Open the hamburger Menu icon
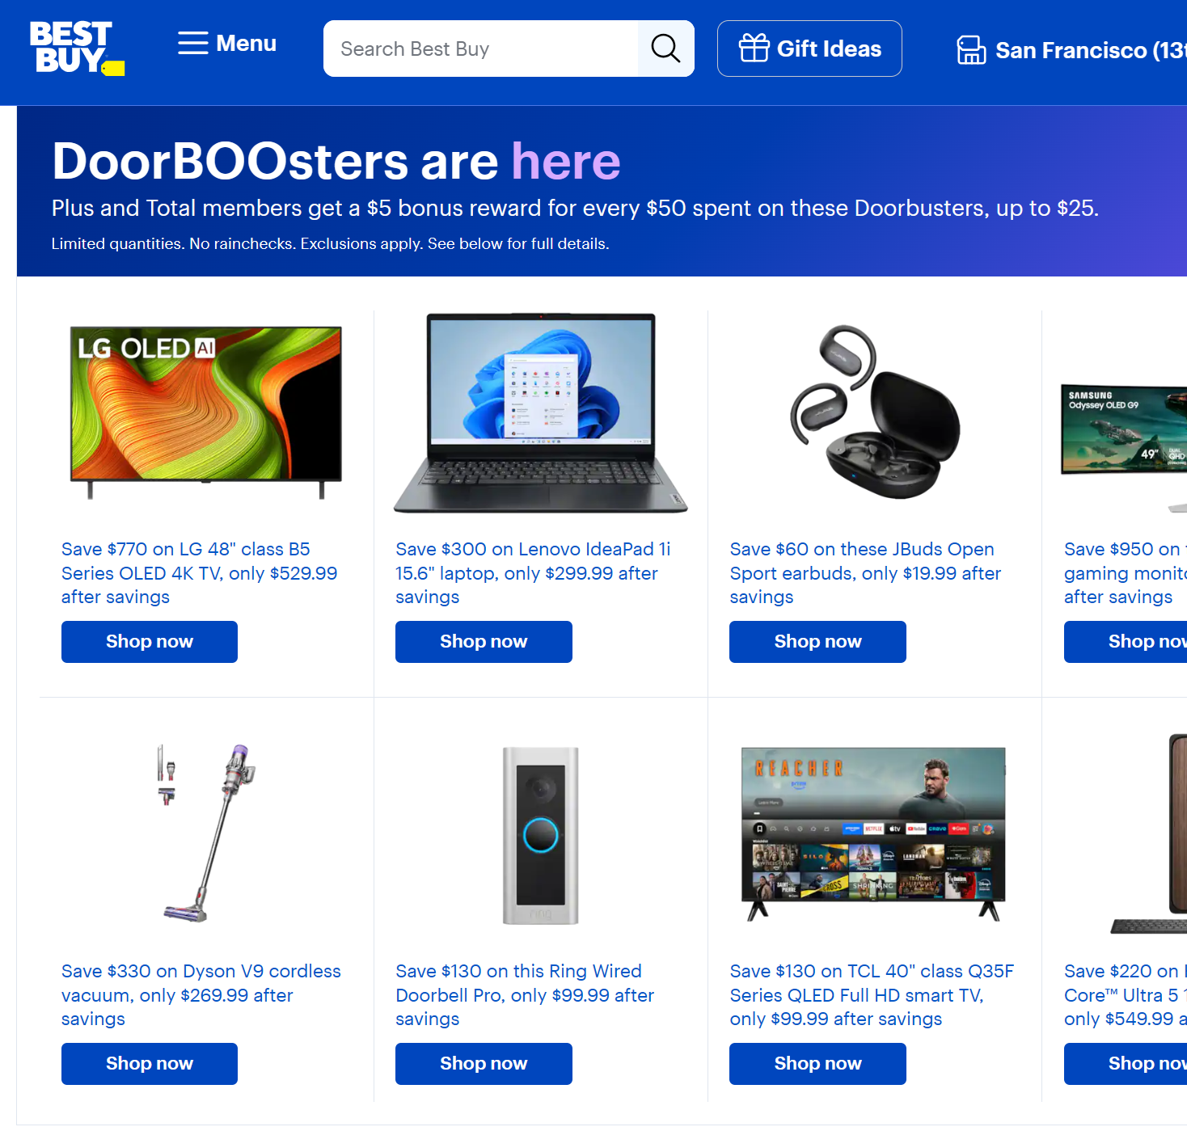This screenshot has height=1131, width=1187. (x=193, y=43)
